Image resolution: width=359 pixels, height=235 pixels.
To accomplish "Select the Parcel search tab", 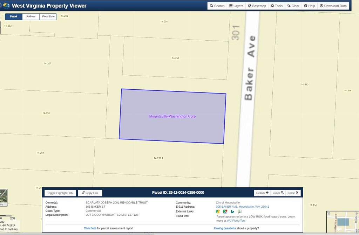I will 14,16.
